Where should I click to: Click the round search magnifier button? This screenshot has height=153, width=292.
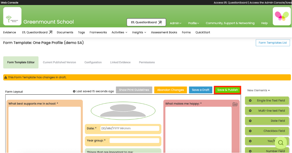pyautogui.click(x=281, y=143)
